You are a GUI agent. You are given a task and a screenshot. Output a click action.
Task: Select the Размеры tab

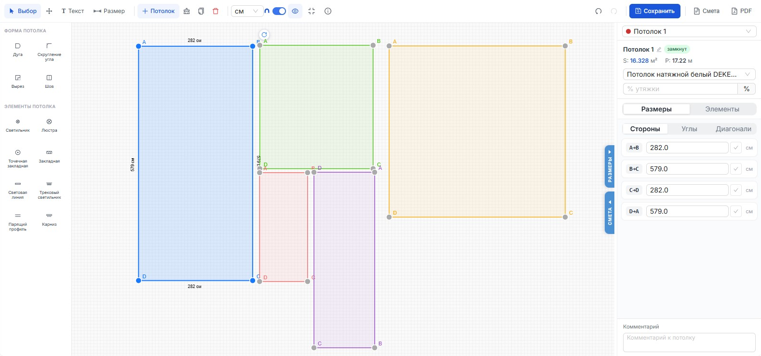pyautogui.click(x=656, y=109)
